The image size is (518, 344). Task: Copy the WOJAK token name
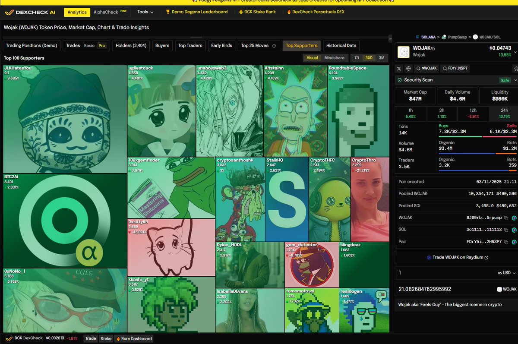click(433, 48)
